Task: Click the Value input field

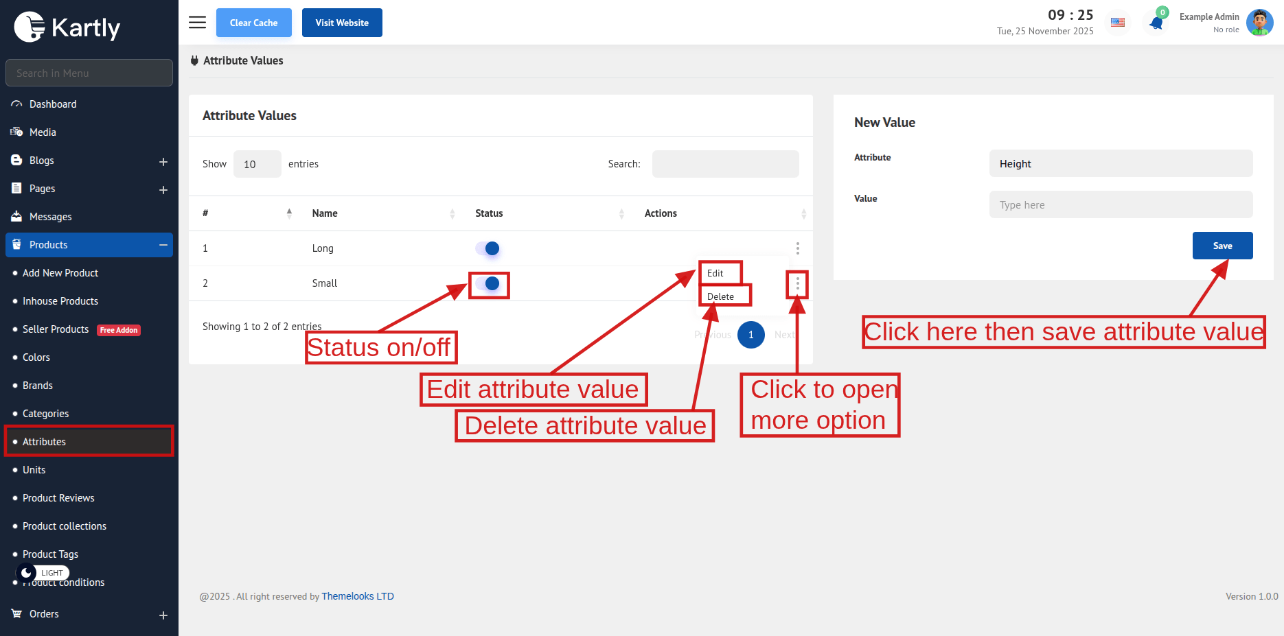Action: pos(1121,204)
